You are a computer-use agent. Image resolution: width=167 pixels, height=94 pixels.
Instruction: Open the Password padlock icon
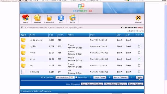[x=49, y=19]
